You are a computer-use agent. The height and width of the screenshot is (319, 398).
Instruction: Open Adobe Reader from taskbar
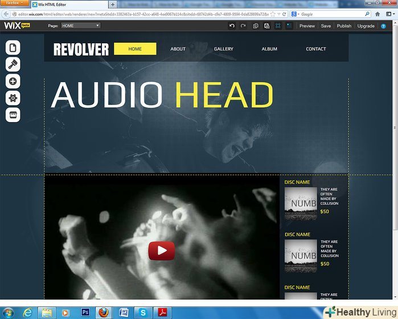click(162, 312)
